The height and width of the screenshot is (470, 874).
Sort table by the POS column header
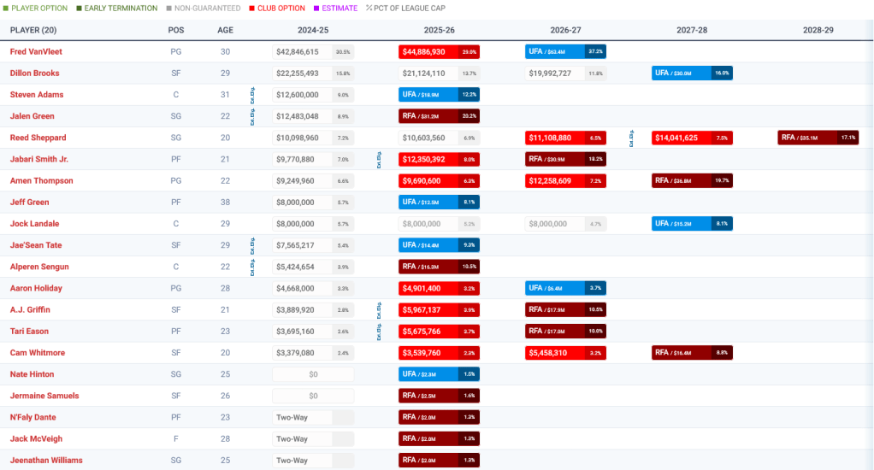(x=176, y=30)
